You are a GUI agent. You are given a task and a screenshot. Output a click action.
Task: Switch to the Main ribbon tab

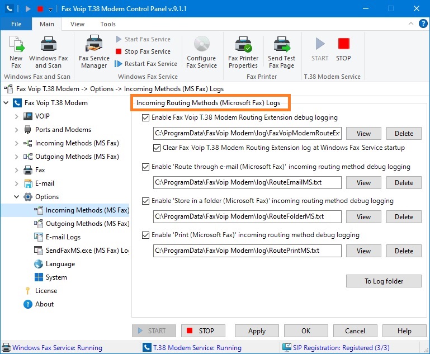pos(47,24)
